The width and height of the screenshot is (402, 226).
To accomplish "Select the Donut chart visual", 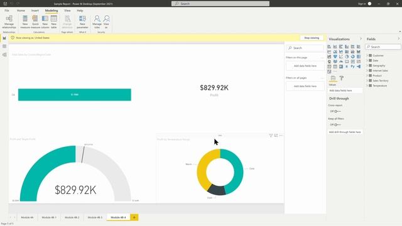I will [353, 56].
